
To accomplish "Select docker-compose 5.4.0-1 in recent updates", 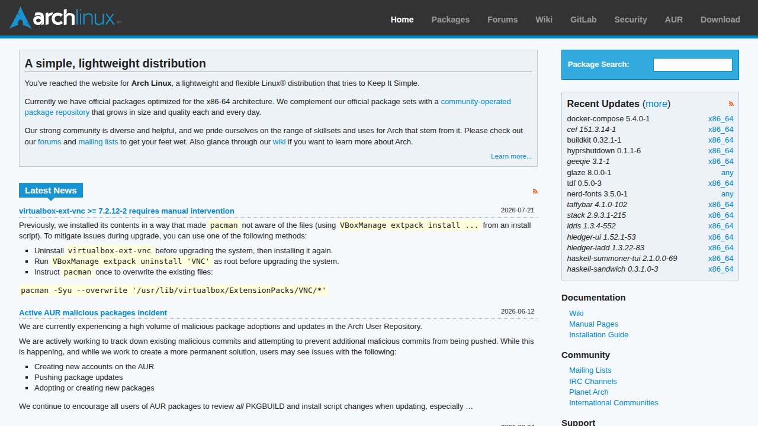I will [x=608, y=119].
